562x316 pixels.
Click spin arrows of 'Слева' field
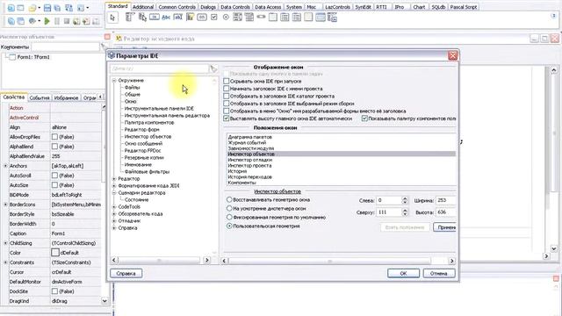[405, 200]
